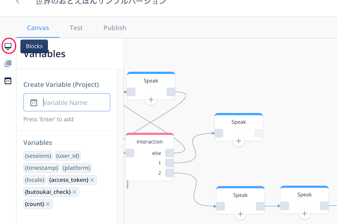Select the Interaction block header
Screen dimensions: 337x224
(150, 141)
